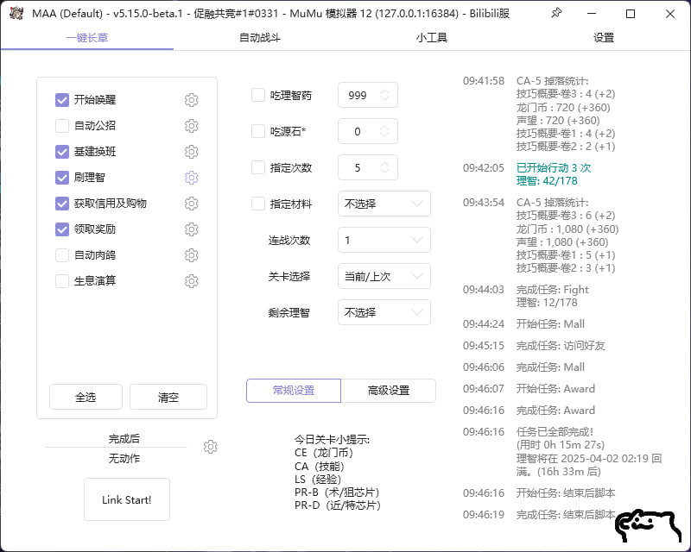Open settings gear for 自动公招 task

pyautogui.click(x=192, y=126)
